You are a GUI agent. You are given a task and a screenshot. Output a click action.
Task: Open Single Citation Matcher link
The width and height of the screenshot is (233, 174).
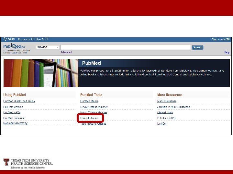click(94, 107)
